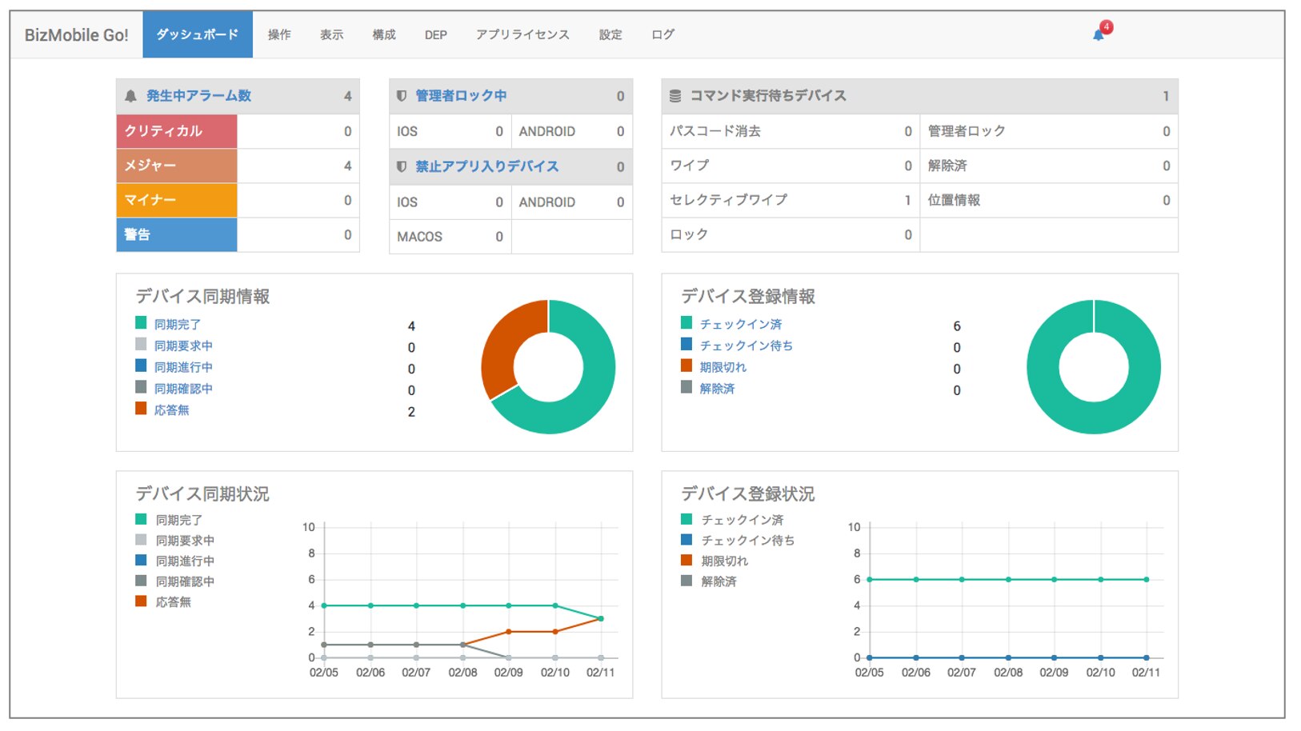
Task: Open the 設定 menu
Action: click(x=610, y=35)
